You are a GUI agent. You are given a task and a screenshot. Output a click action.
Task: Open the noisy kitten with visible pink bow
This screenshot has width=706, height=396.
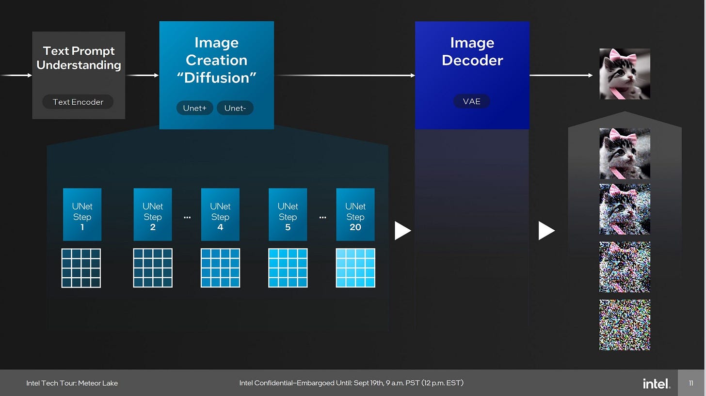tap(625, 209)
